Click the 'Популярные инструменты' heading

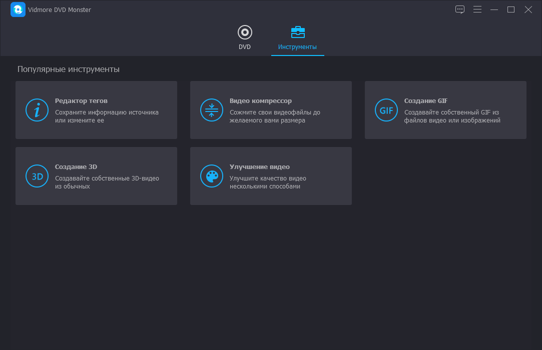69,69
